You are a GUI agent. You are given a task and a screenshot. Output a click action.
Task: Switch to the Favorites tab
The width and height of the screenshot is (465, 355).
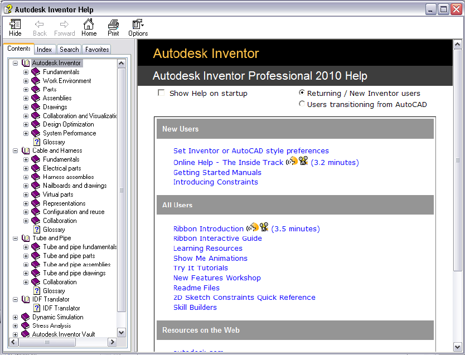97,50
